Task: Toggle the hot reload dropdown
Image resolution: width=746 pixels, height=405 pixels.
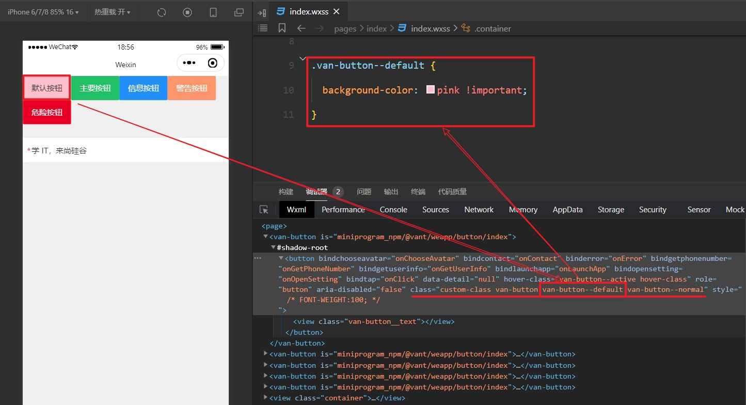Action: click(x=112, y=12)
